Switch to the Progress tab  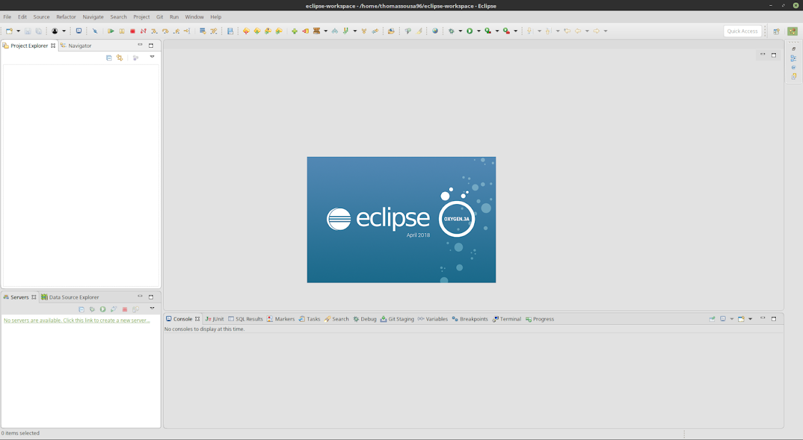[x=540, y=319]
